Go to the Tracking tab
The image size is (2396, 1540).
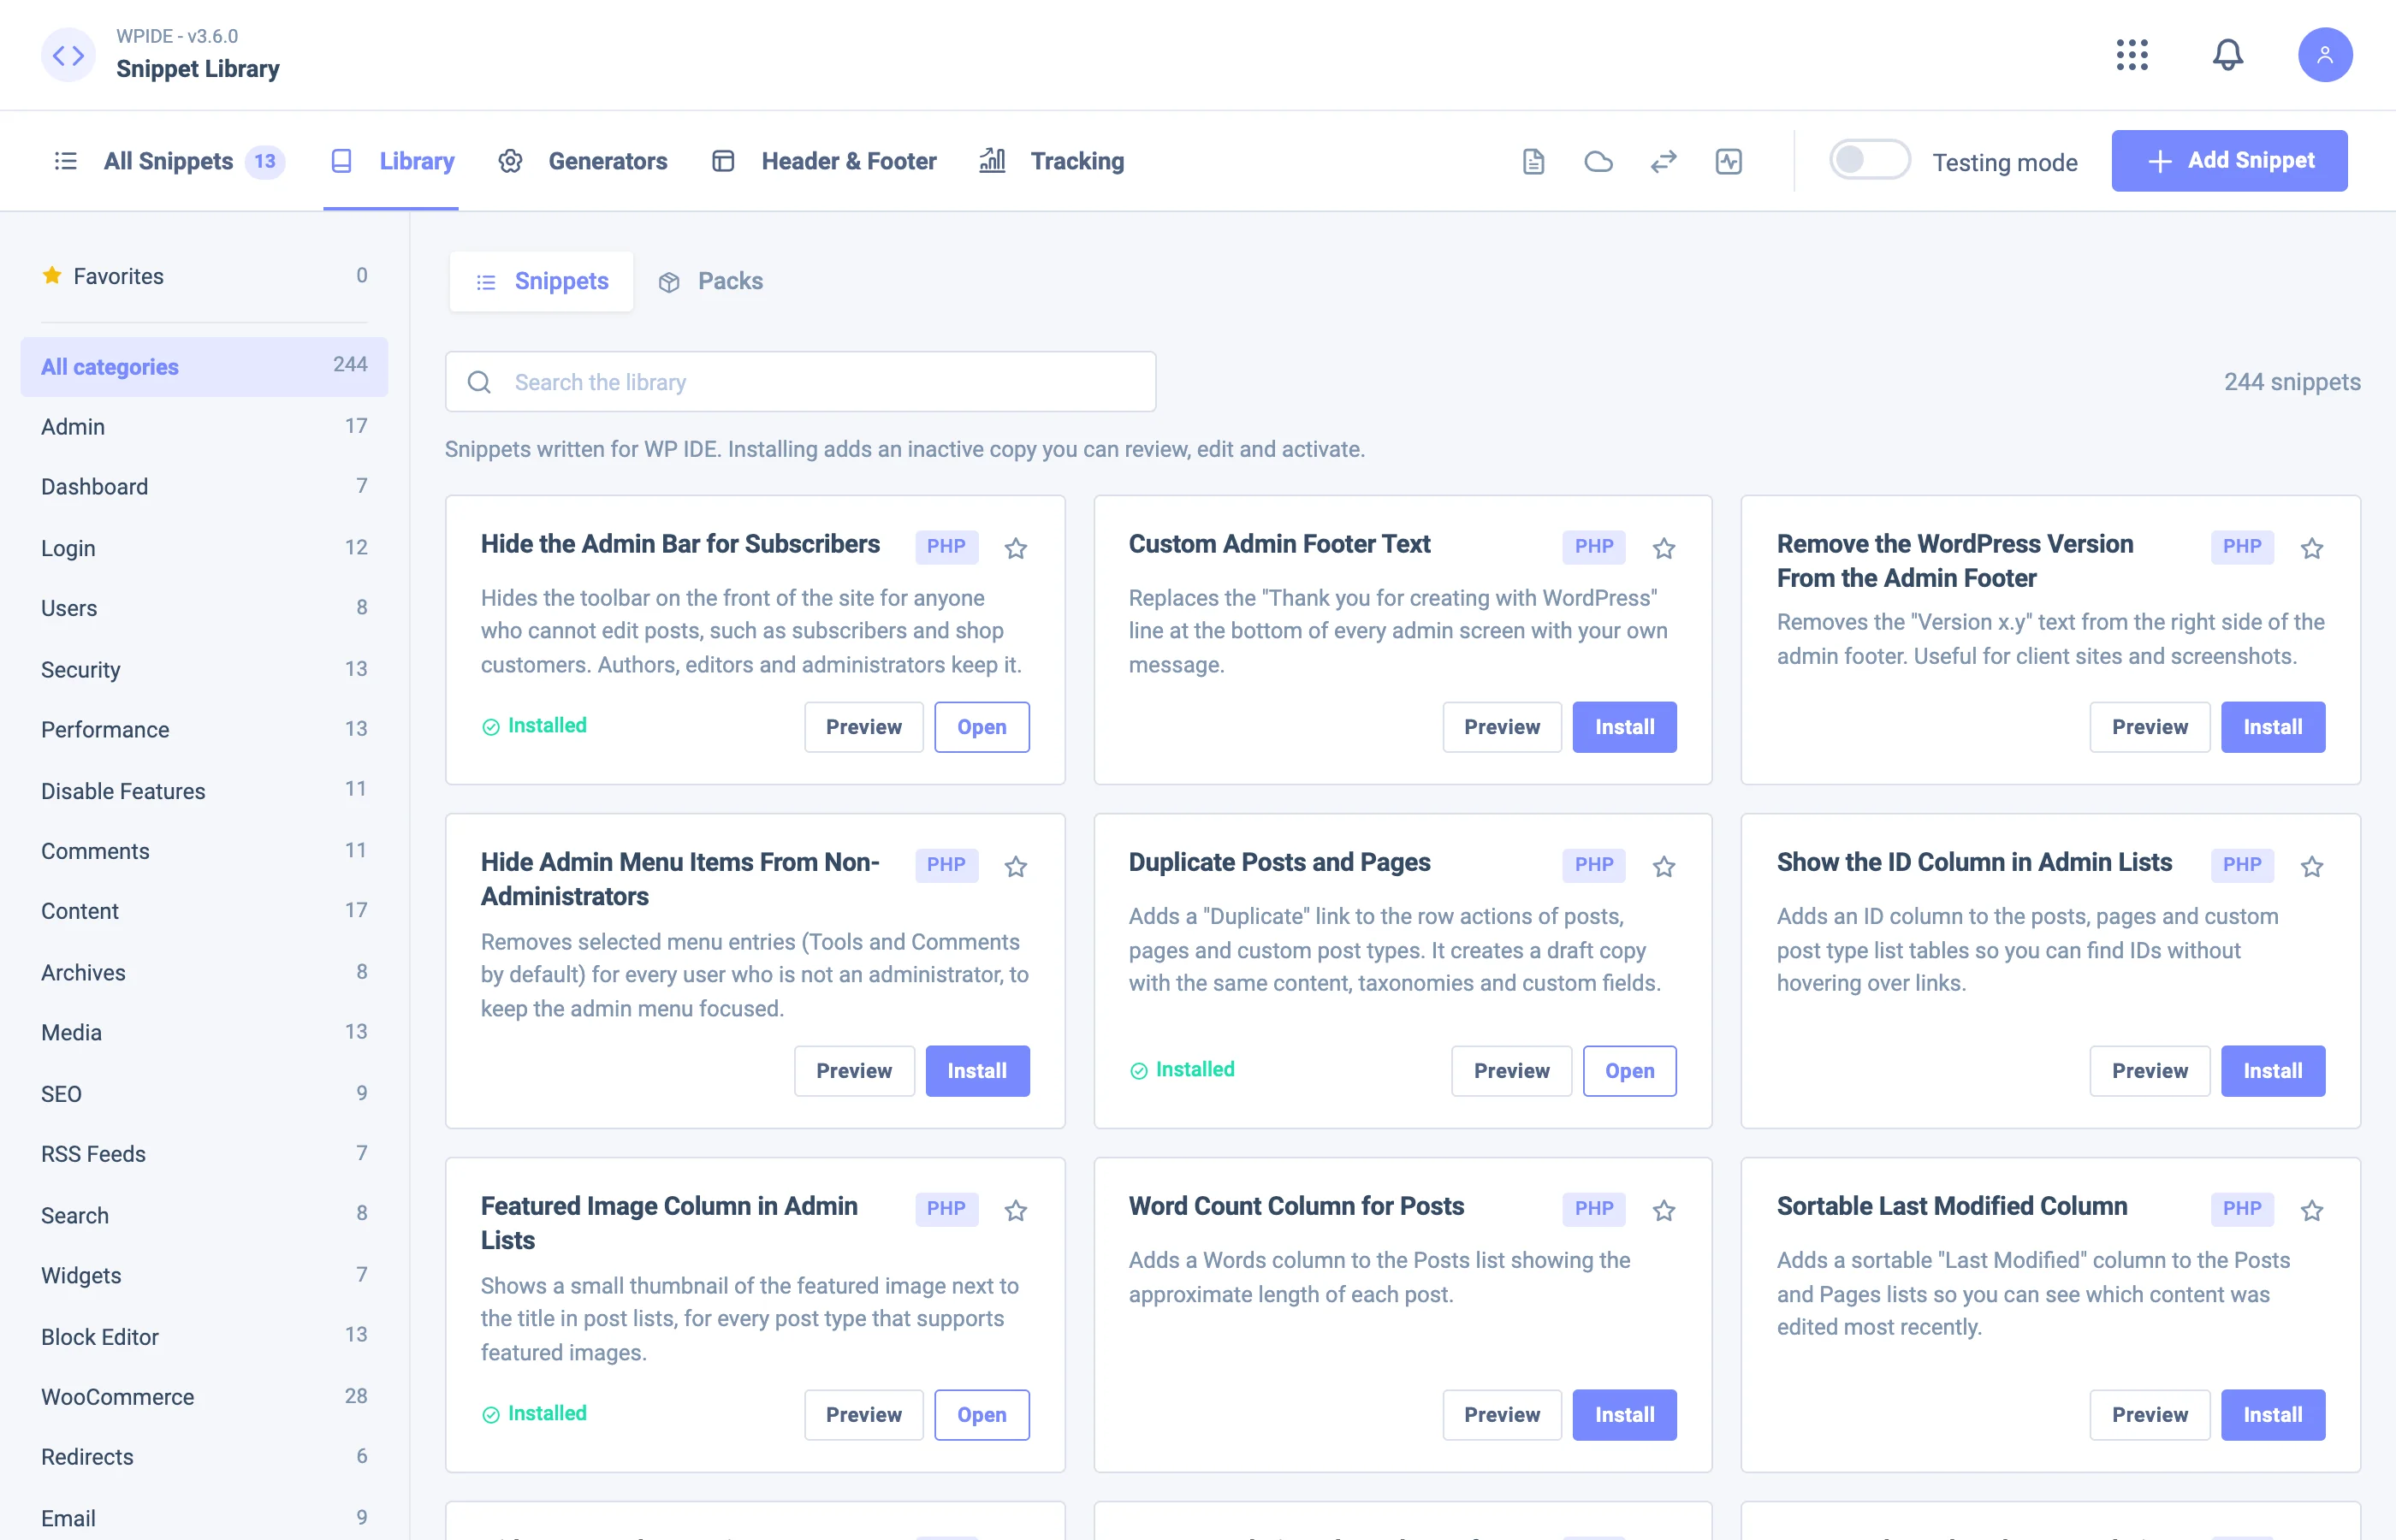tap(1052, 161)
